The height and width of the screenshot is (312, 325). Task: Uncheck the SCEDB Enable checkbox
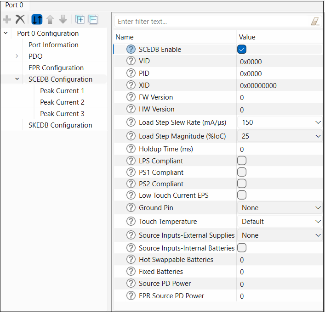coord(242,50)
